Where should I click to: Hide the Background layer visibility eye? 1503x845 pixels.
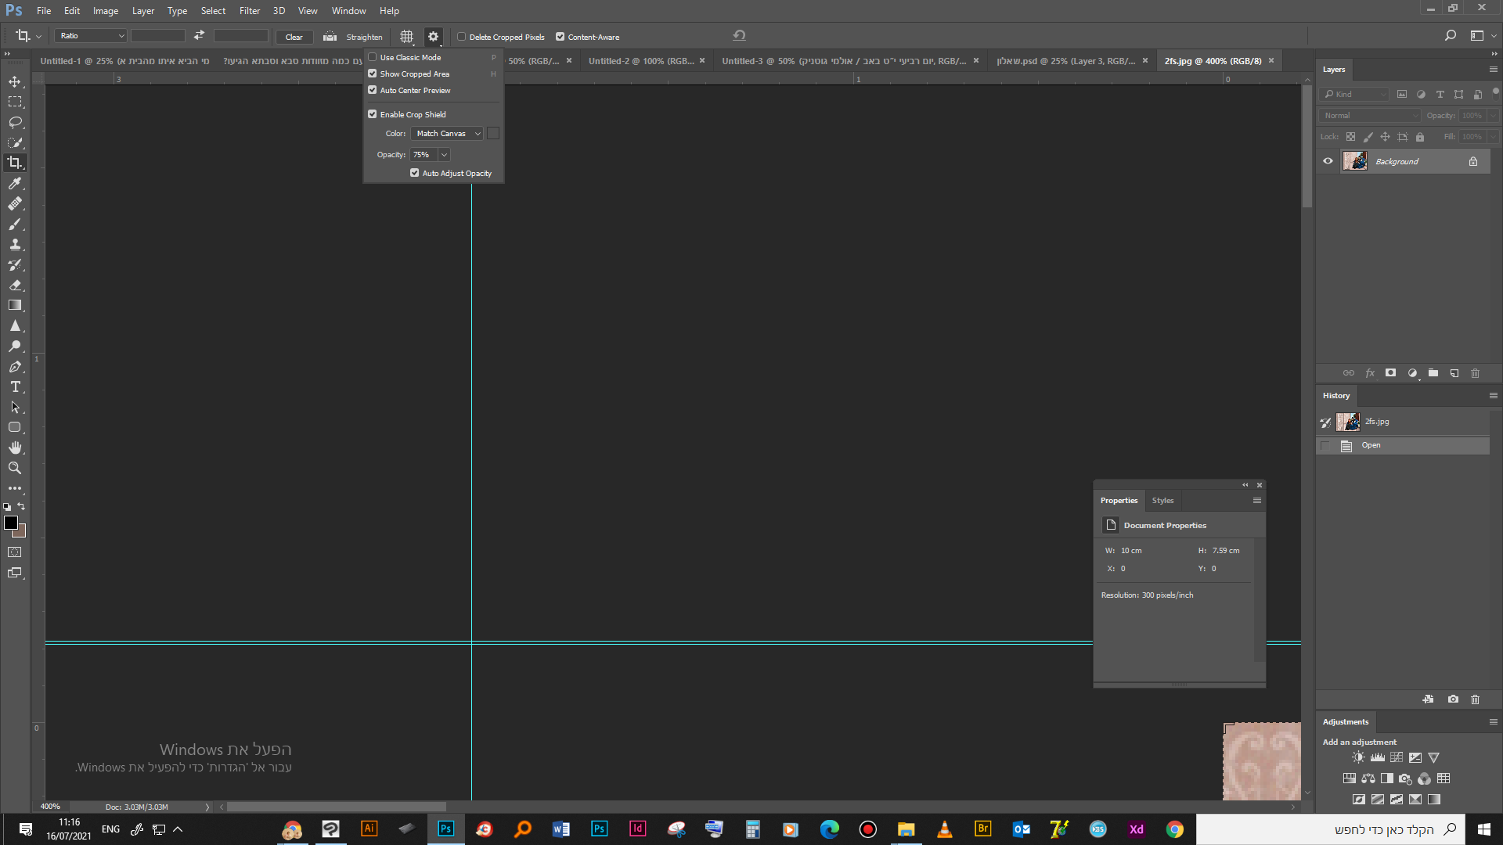[x=1328, y=161]
